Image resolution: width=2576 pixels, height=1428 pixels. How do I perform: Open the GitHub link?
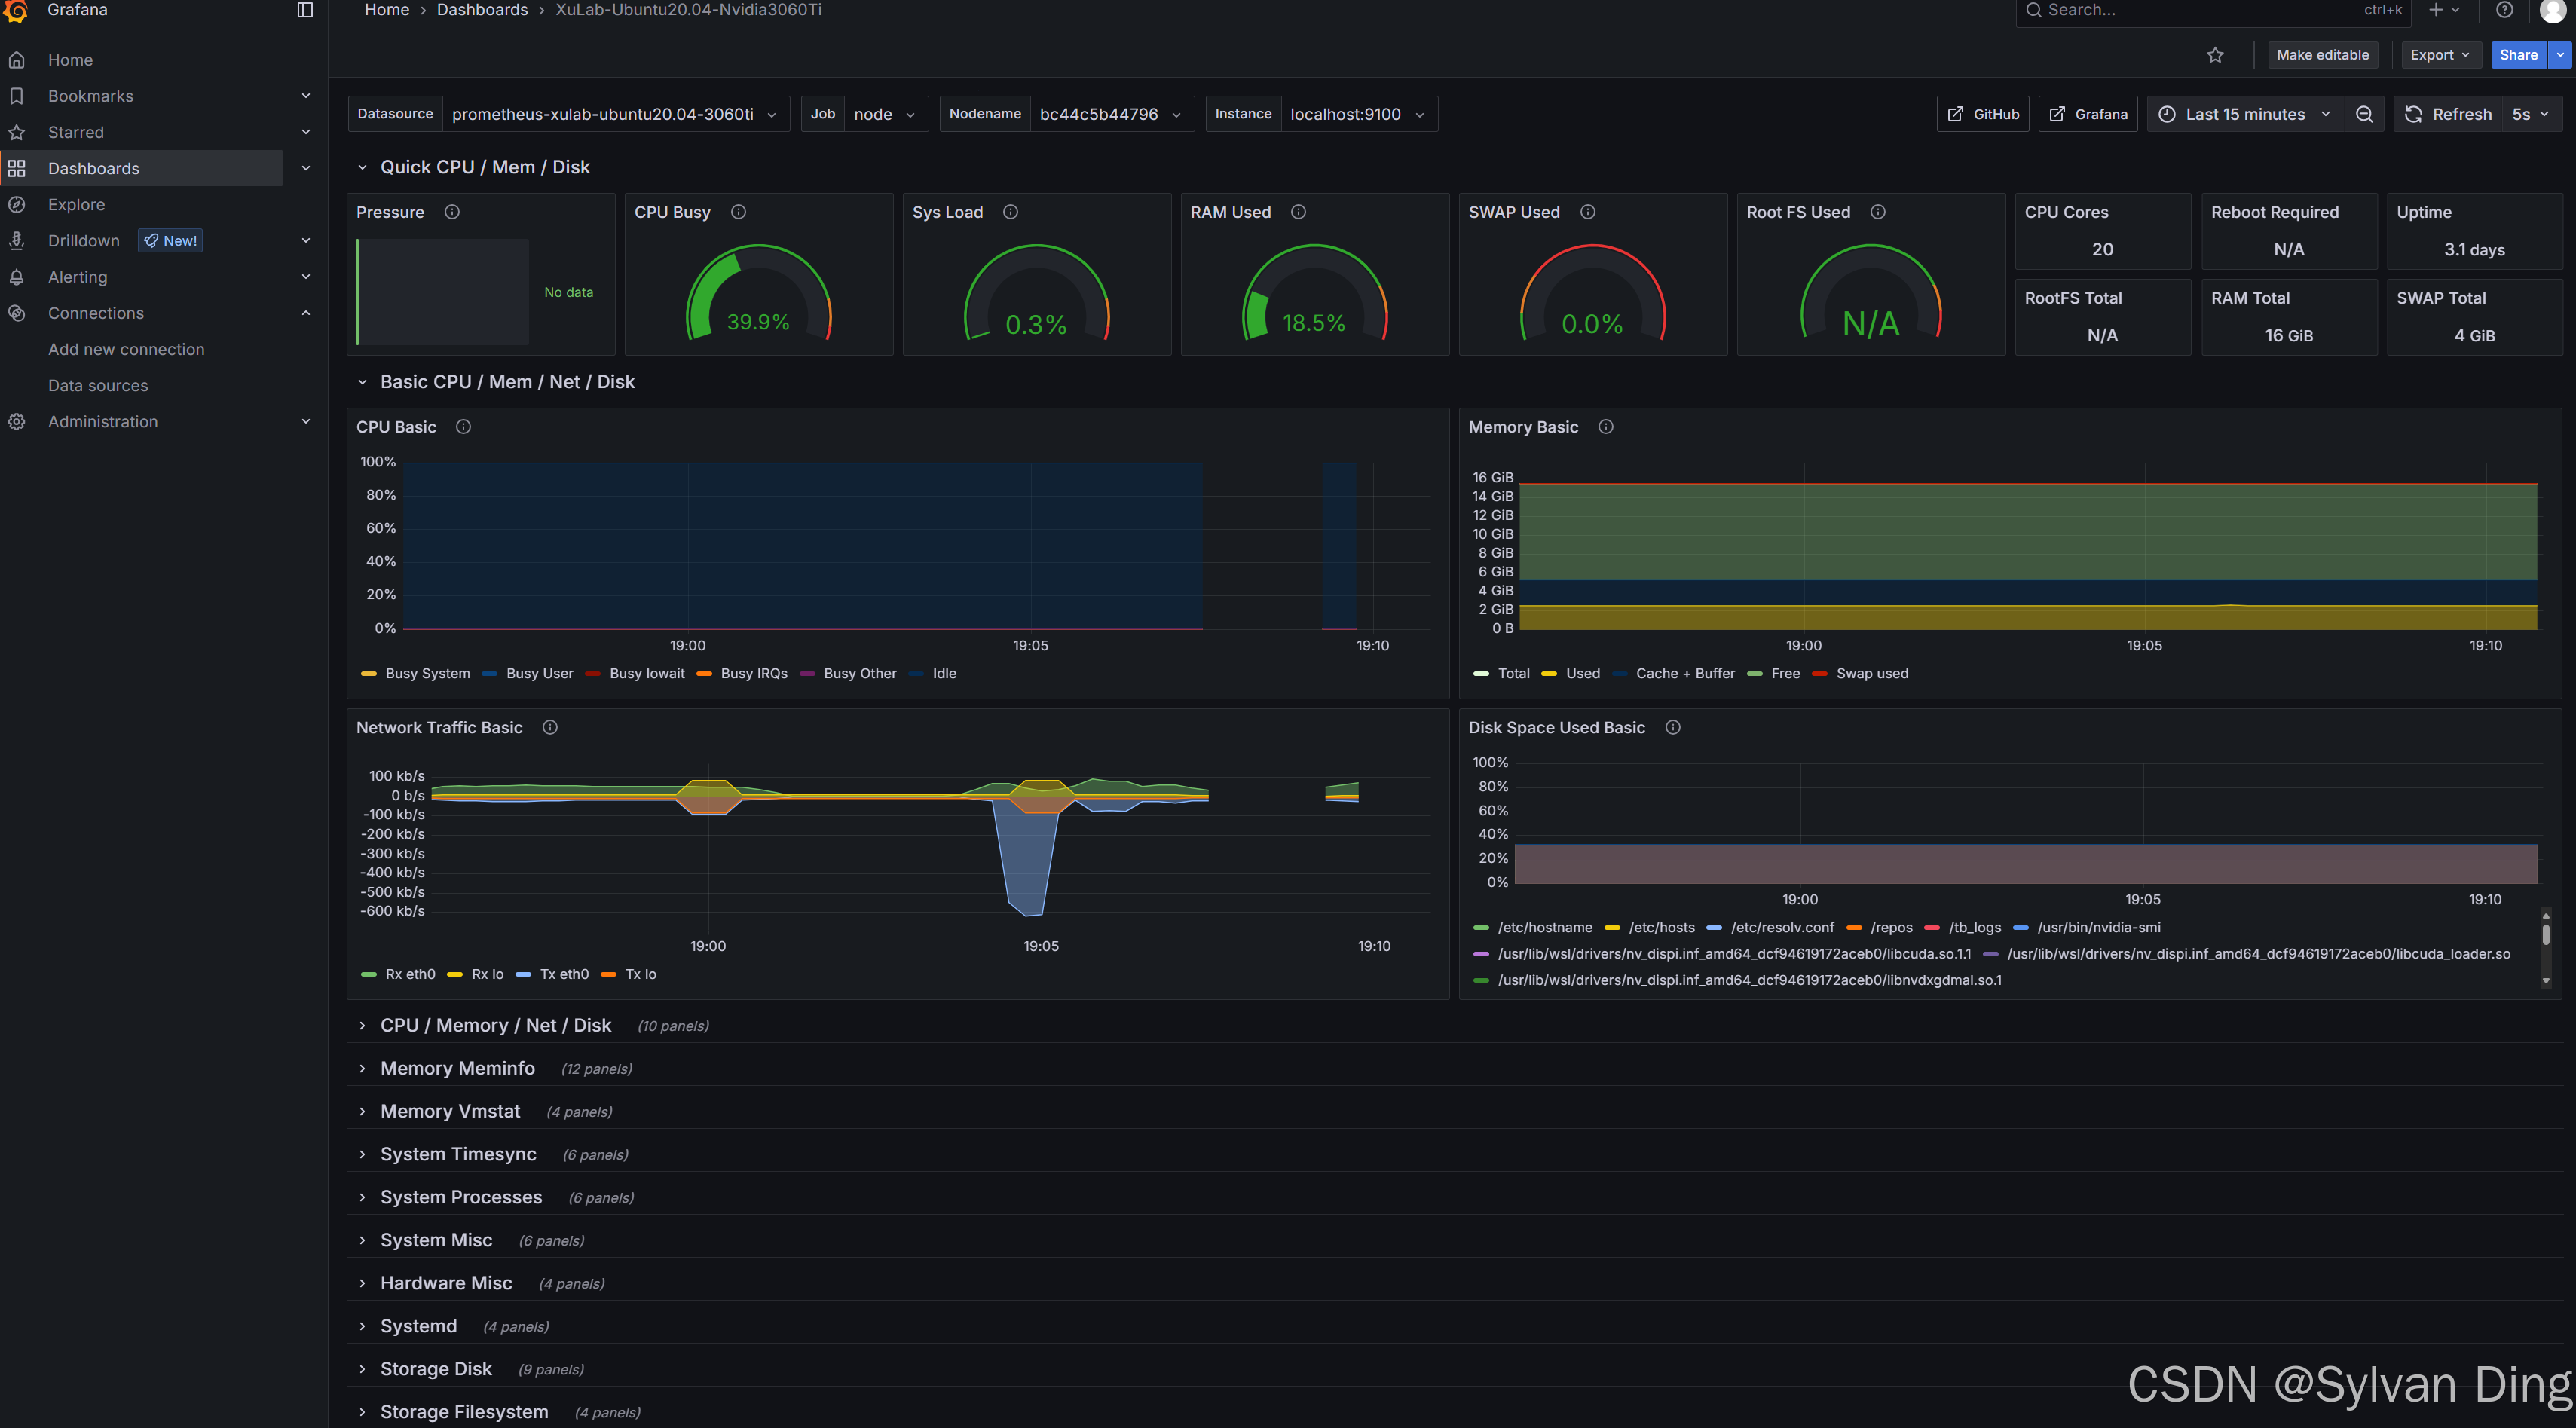pos(1982,114)
